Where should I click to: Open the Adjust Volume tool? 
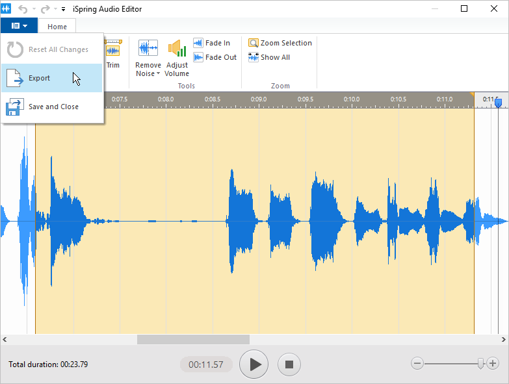[x=177, y=49]
